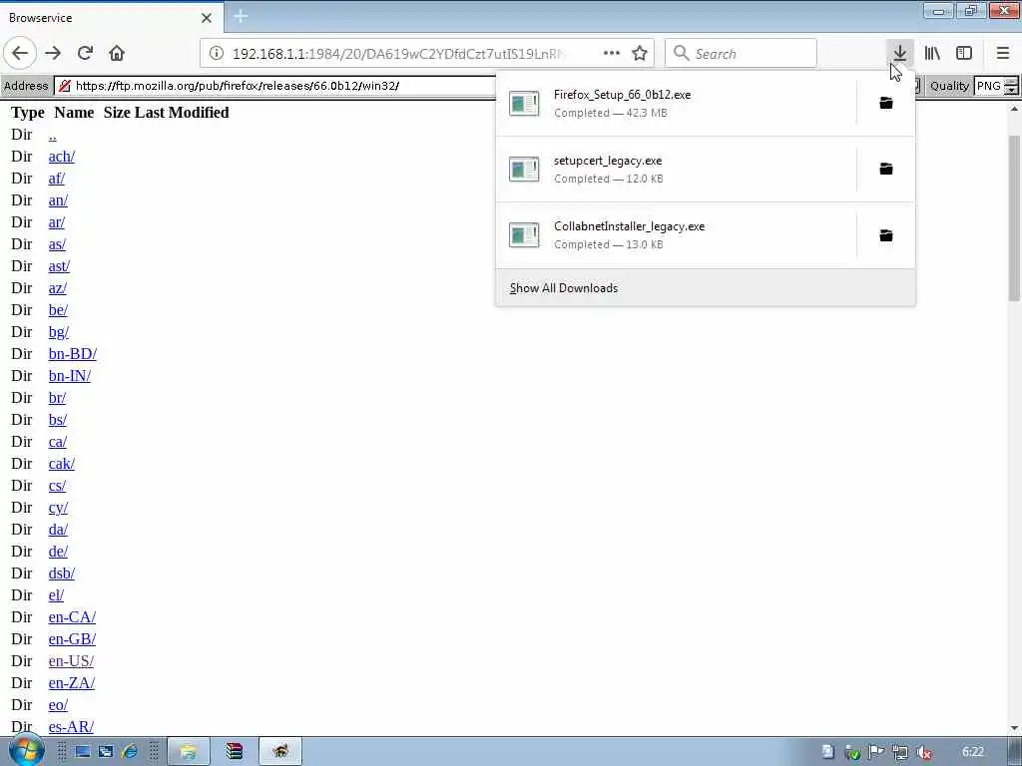Screen dimensions: 1022x766
Task: Open containing folder for CollabnetInstaller_legacy.exe
Action: pyautogui.click(x=886, y=235)
